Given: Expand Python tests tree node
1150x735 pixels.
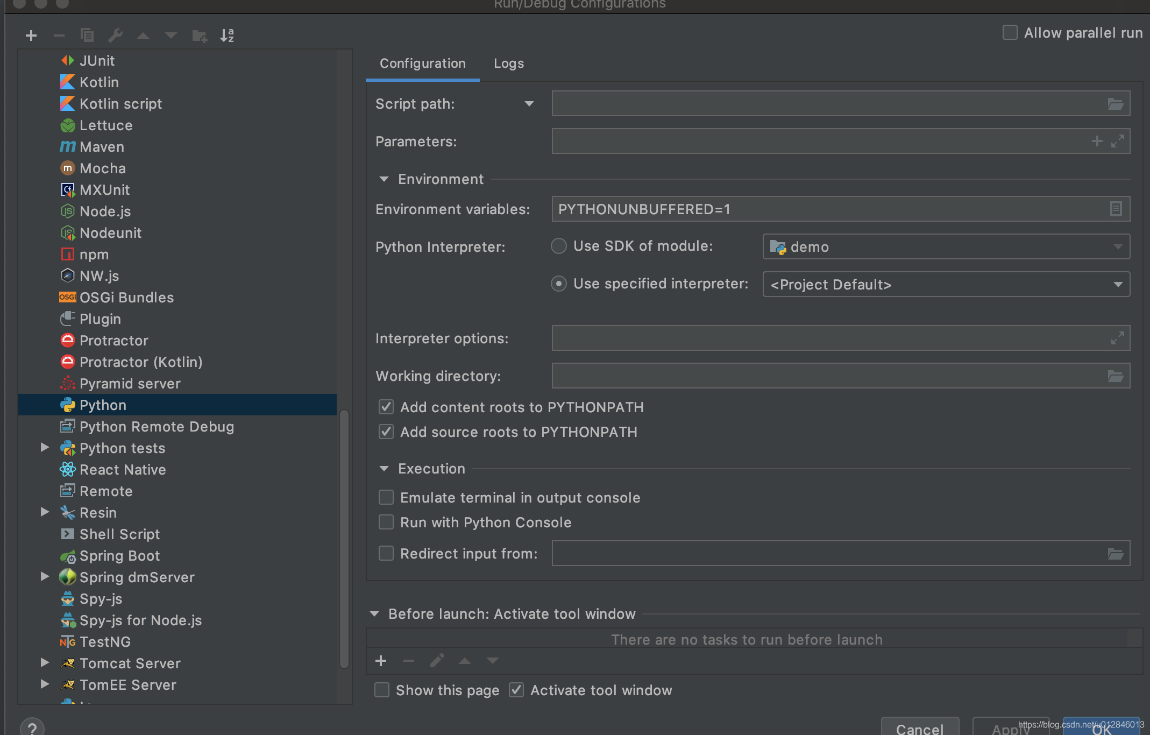Looking at the screenshot, I should 45,448.
